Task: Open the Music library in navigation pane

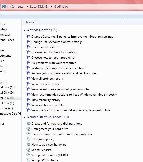Action: pyautogui.click(x=2, y=61)
